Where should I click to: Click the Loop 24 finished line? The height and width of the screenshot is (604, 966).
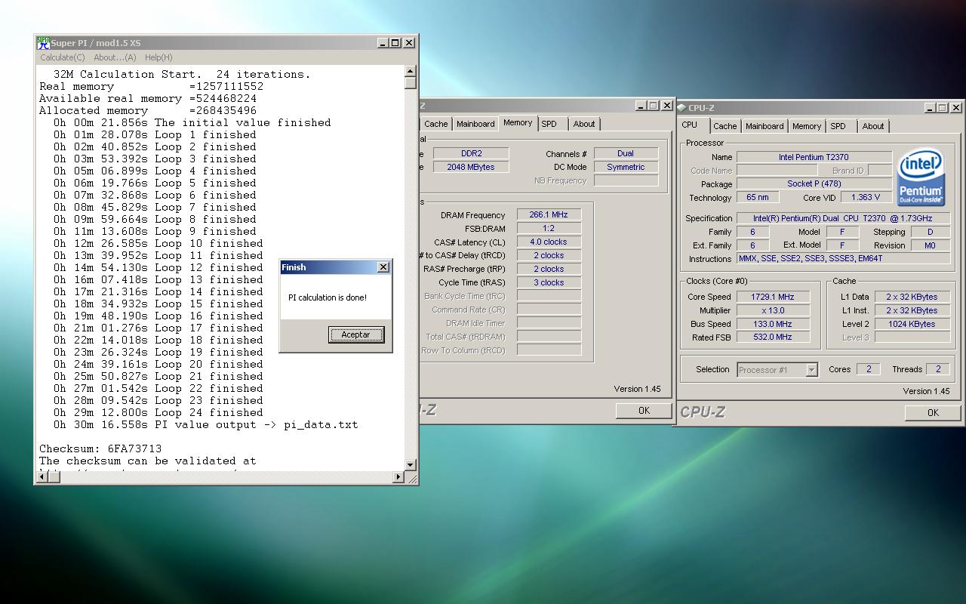coord(158,412)
